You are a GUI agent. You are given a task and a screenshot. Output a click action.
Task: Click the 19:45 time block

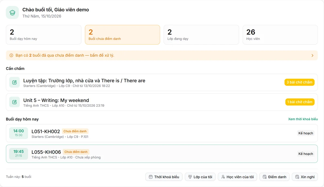(x=19, y=154)
